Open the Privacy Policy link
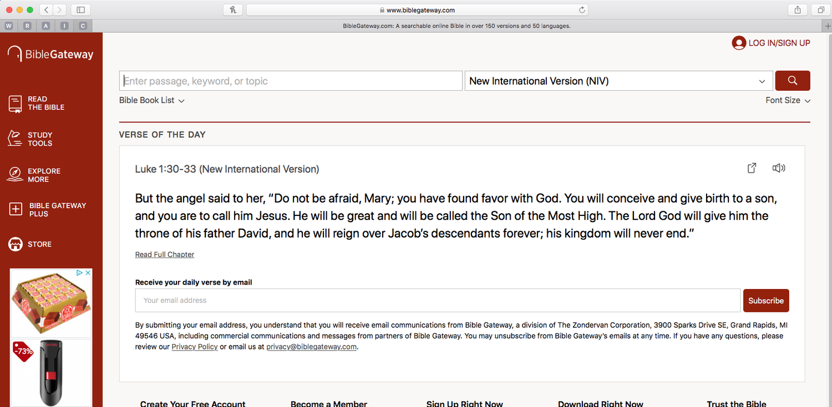Screen dimensions: 832x407 (x=195, y=347)
